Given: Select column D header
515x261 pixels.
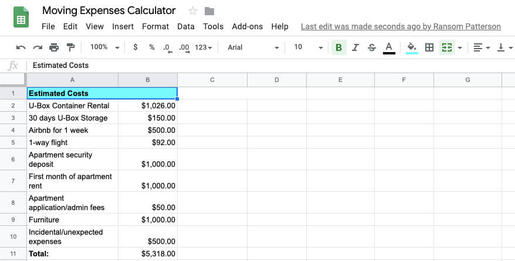Looking at the screenshot, I should [276, 80].
